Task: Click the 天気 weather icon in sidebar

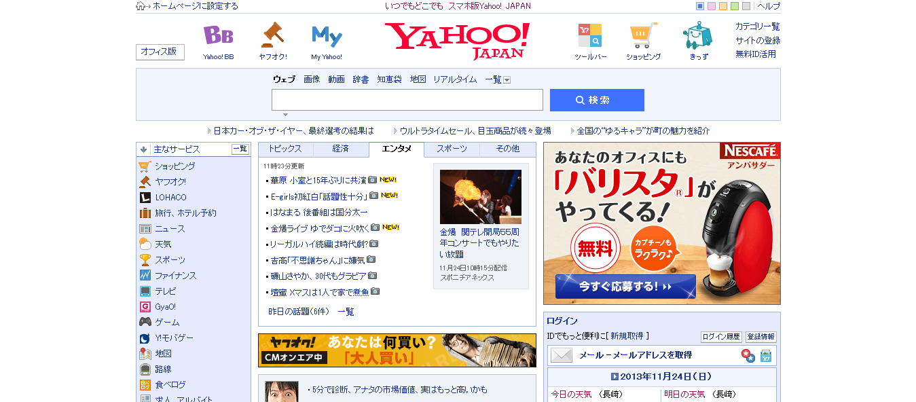Action: point(145,244)
